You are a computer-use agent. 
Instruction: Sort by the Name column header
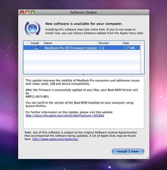71,43
